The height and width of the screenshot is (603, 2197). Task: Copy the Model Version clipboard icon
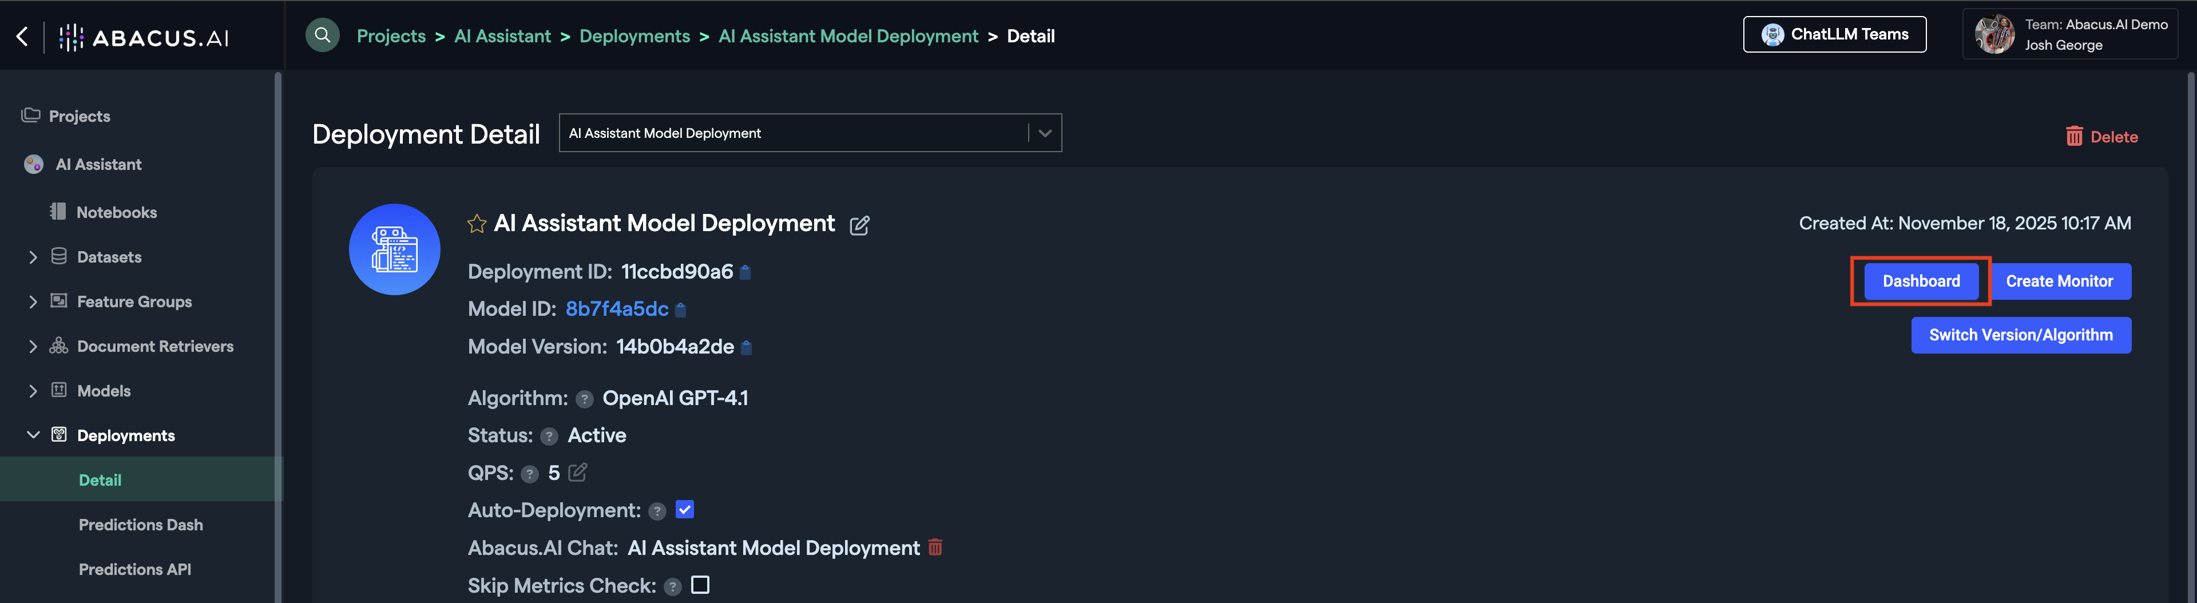point(746,347)
